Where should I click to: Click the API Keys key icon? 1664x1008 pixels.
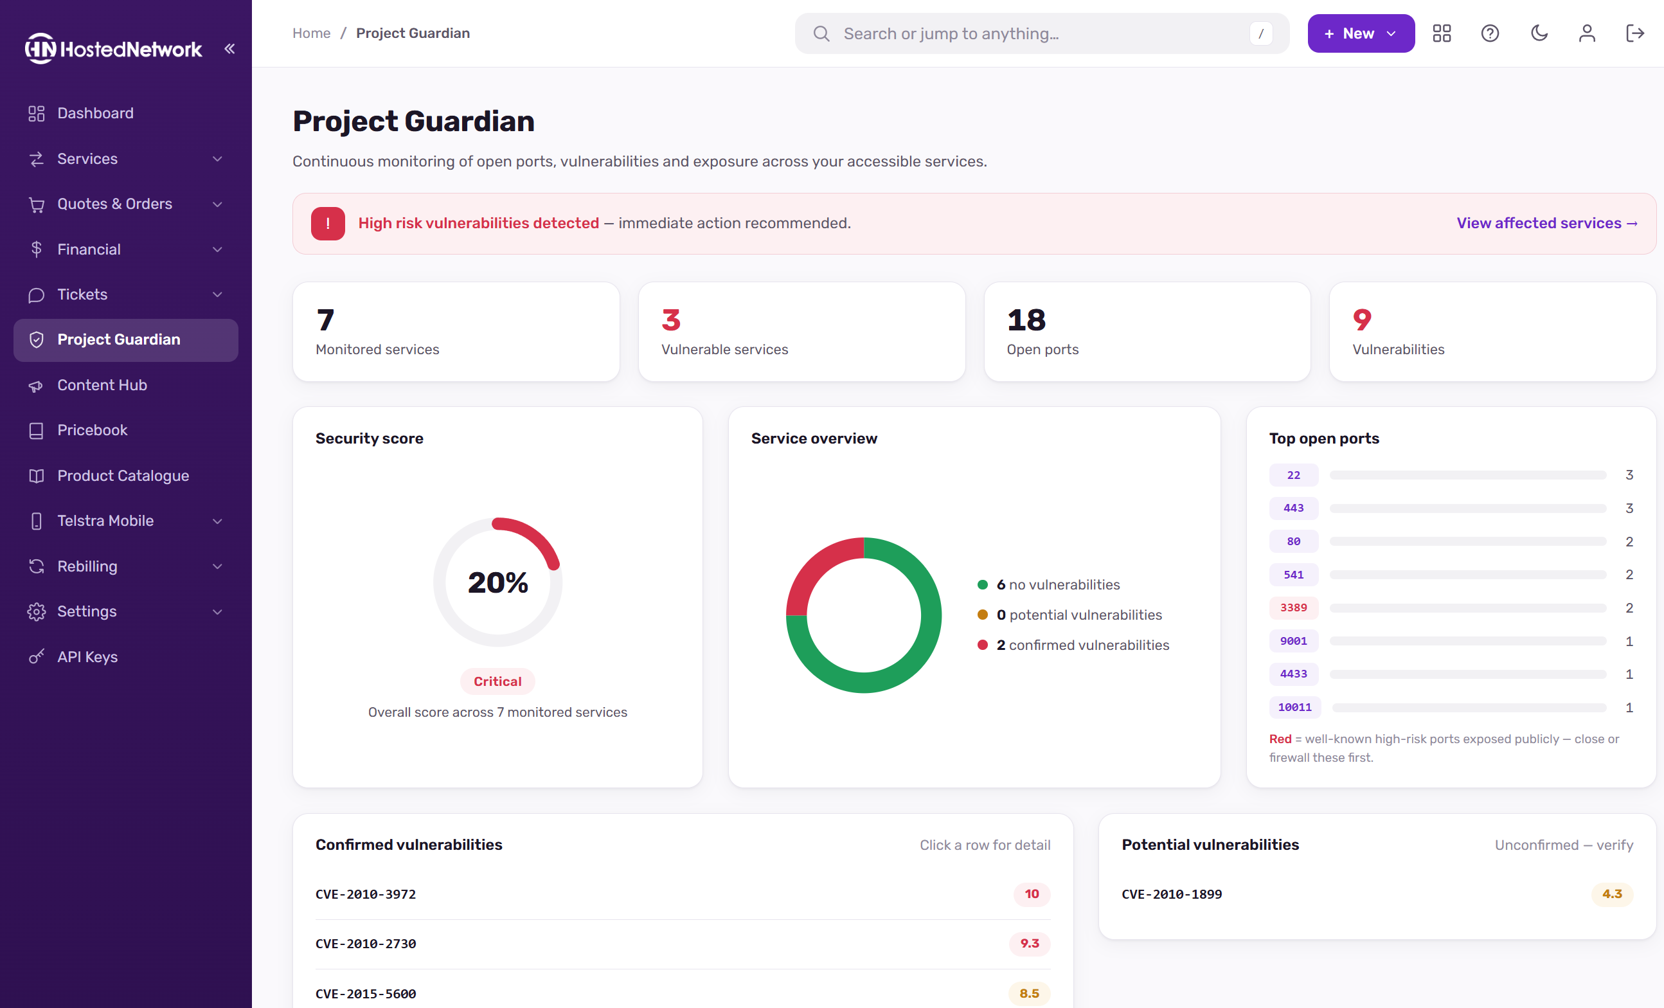click(37, 657)
